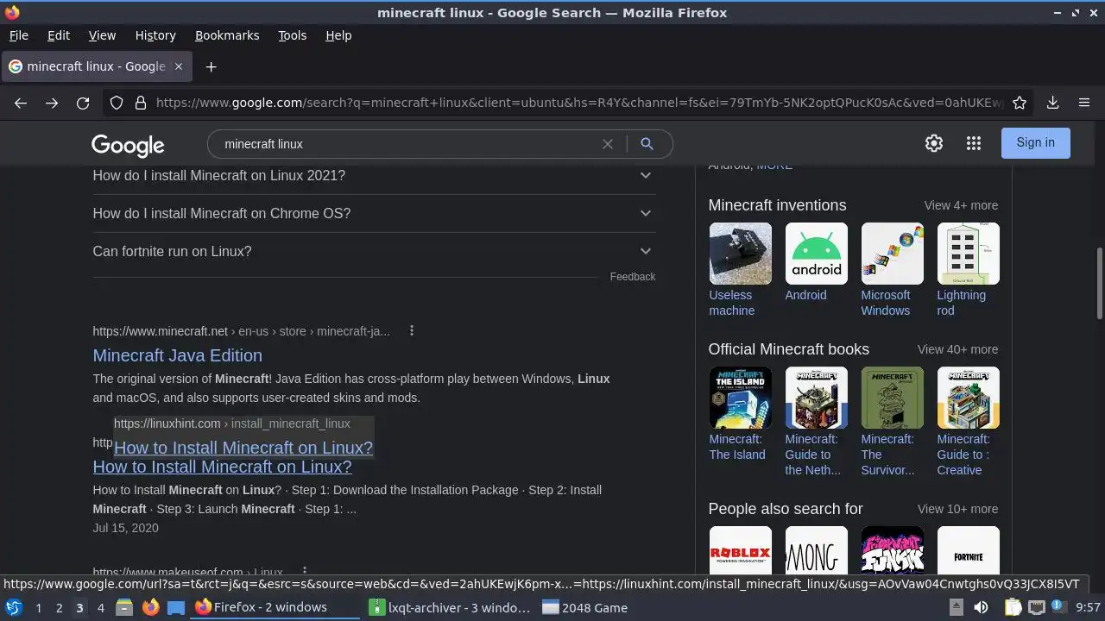
Task: Reload the current page
Action: point(83,103)
